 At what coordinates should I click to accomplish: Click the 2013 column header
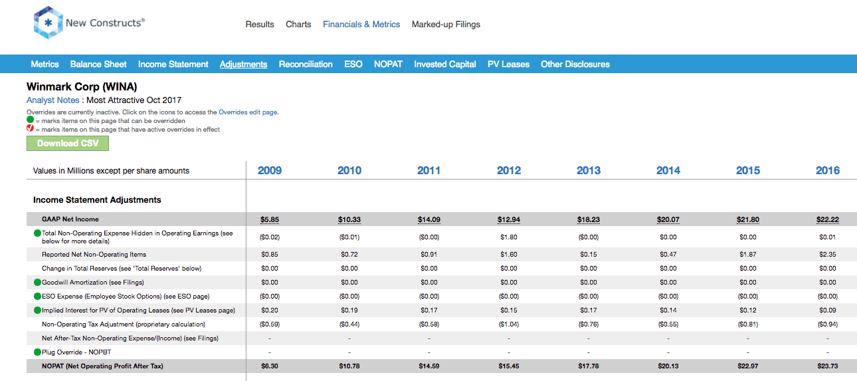(589, 171)
